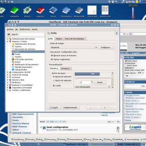Toggle Mostrar iconos en botones checkbox
146x146 pixels.
[x=52, y=55]
